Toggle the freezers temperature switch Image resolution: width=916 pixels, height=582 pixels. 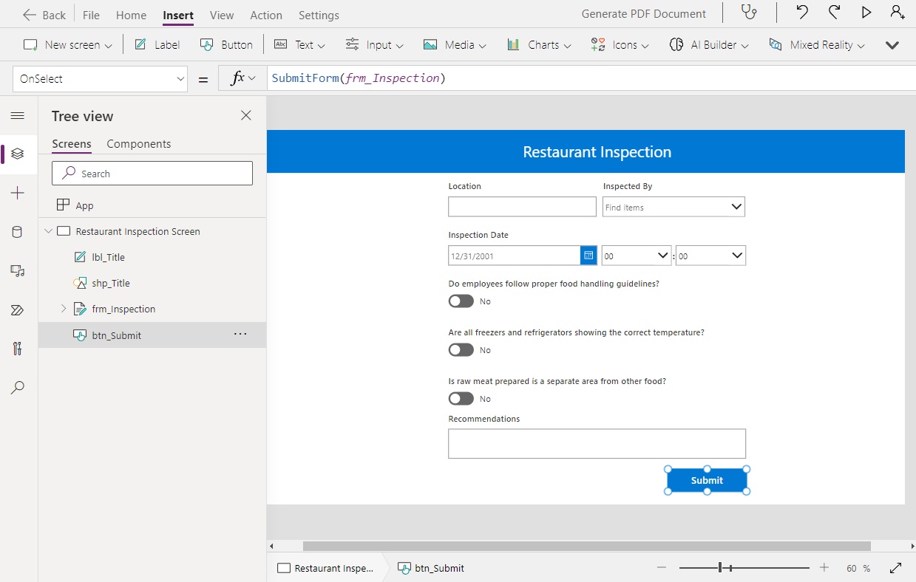tap(461, 350)
